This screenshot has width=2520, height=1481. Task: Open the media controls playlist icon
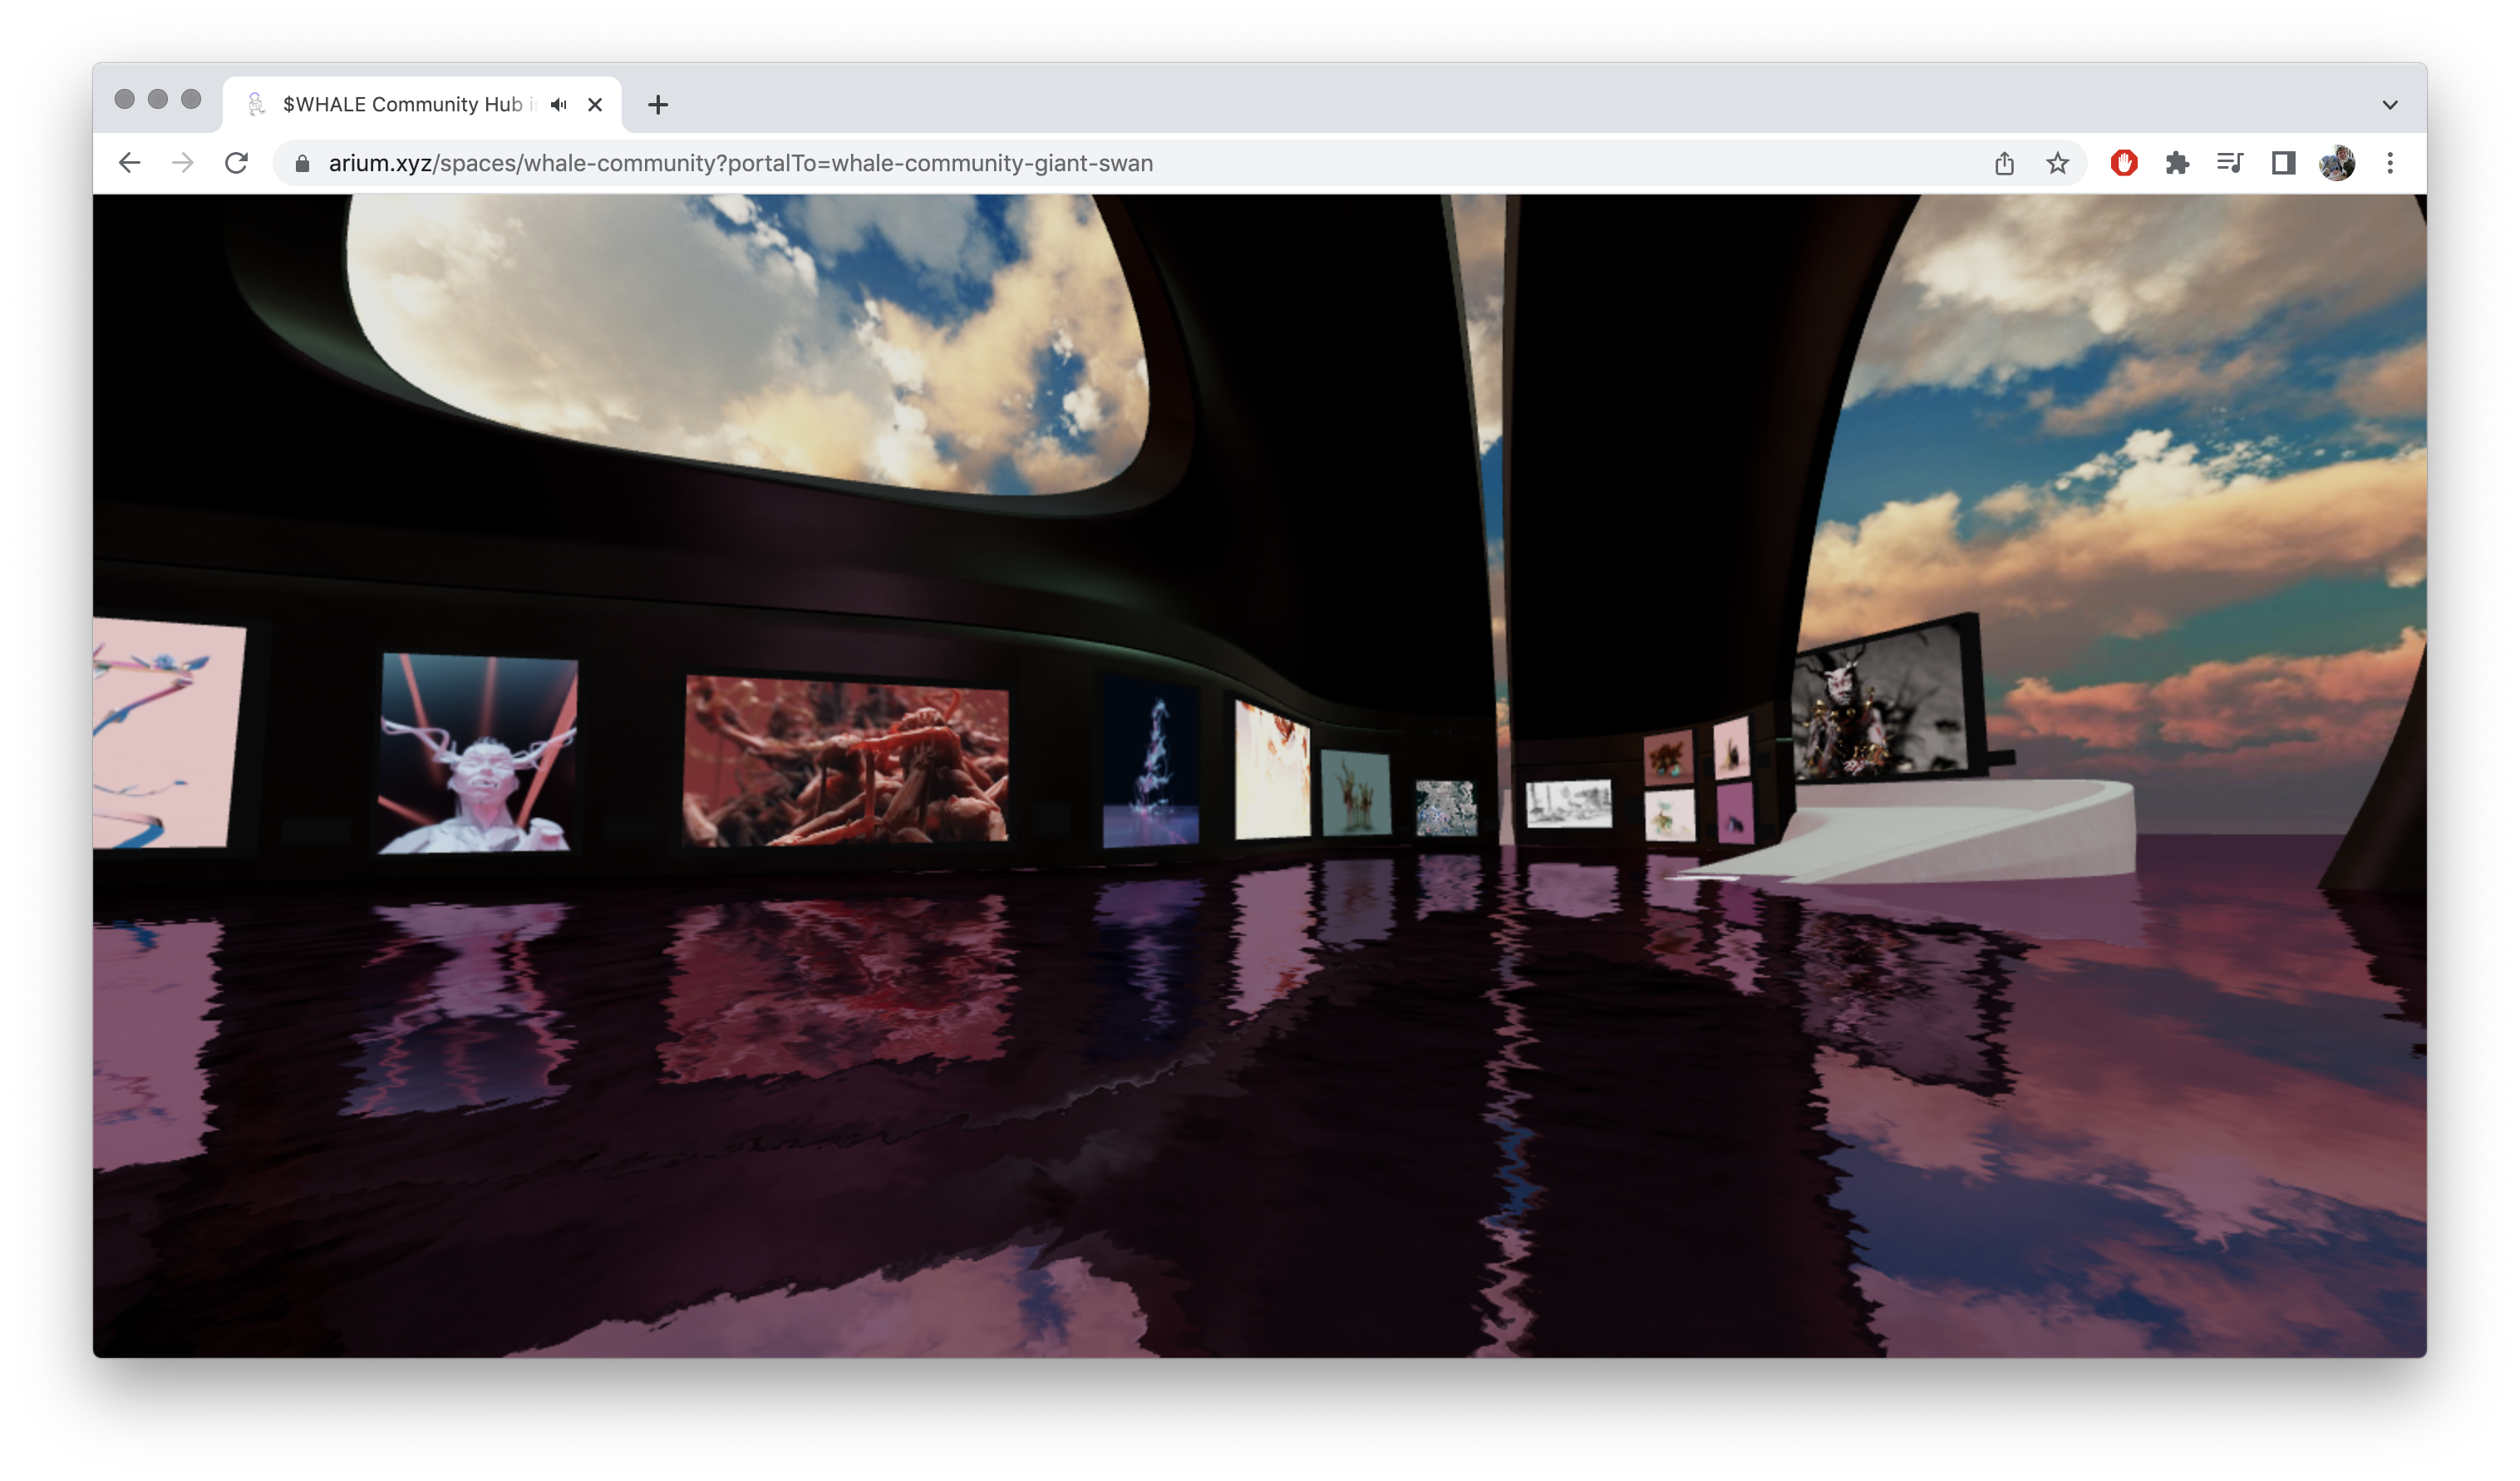point(2230,163)
